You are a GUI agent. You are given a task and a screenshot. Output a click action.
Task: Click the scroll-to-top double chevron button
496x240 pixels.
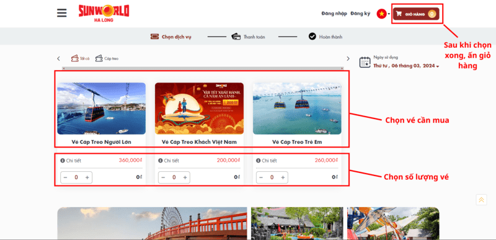click(x=482, y=200)
